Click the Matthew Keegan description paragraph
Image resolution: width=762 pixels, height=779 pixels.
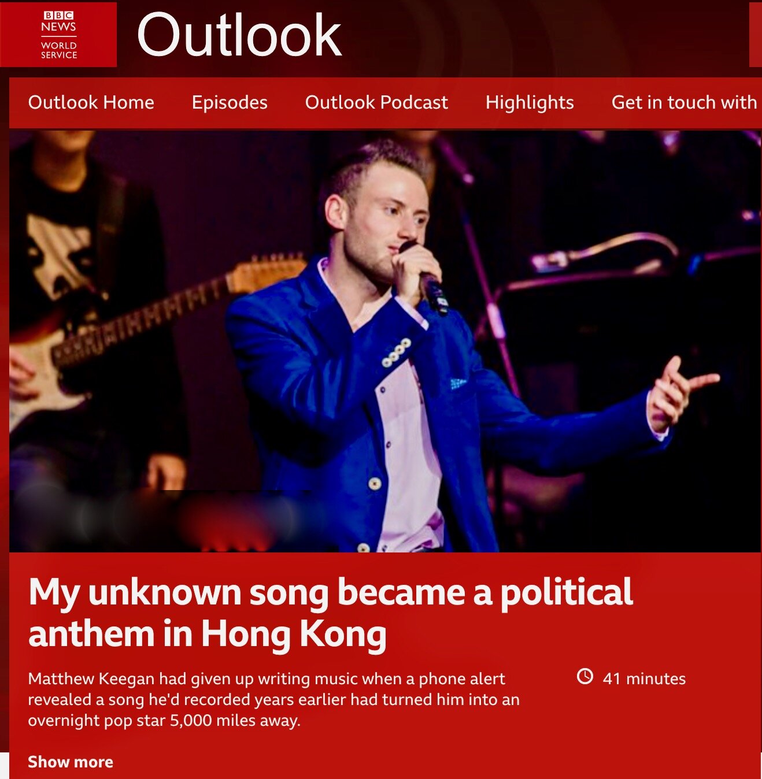click(273, 699)
